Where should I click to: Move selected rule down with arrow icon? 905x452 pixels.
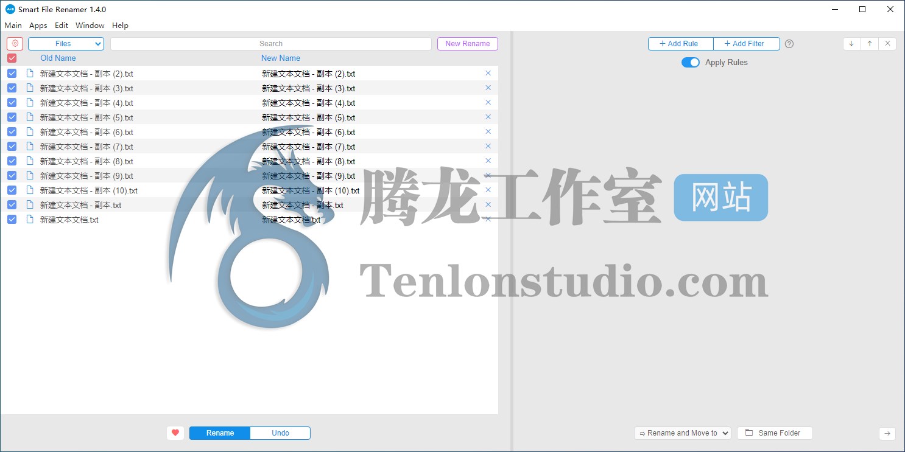(851, 44)
